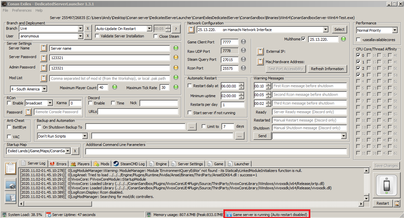The width and height of the screenshot is (404, 218).
Task: Click the small icon next to Restart button
Action: point(397,203)
